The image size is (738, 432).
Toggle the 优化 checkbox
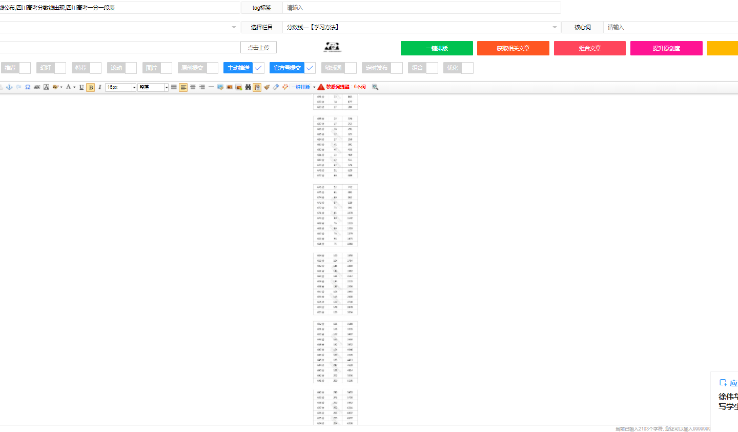coord(467,68)
